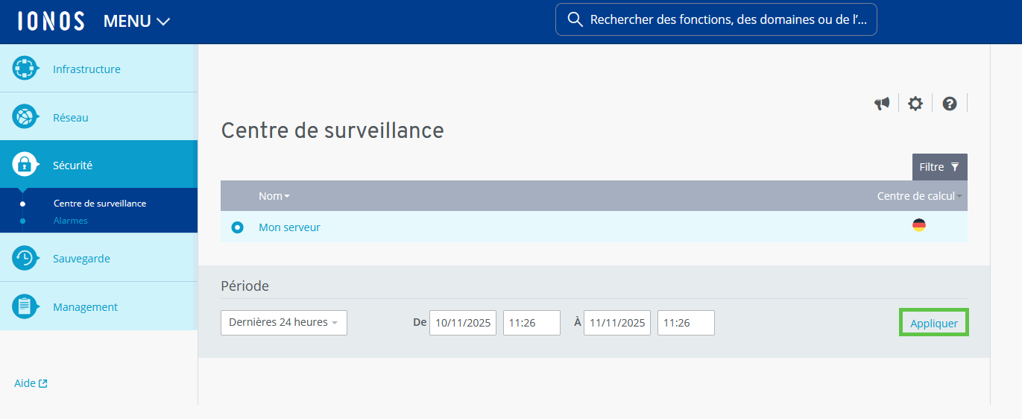Viewport: 1022px width, 419px height.
Task: Expand the Dernières 24 heures dropdown
Action: 283,323
